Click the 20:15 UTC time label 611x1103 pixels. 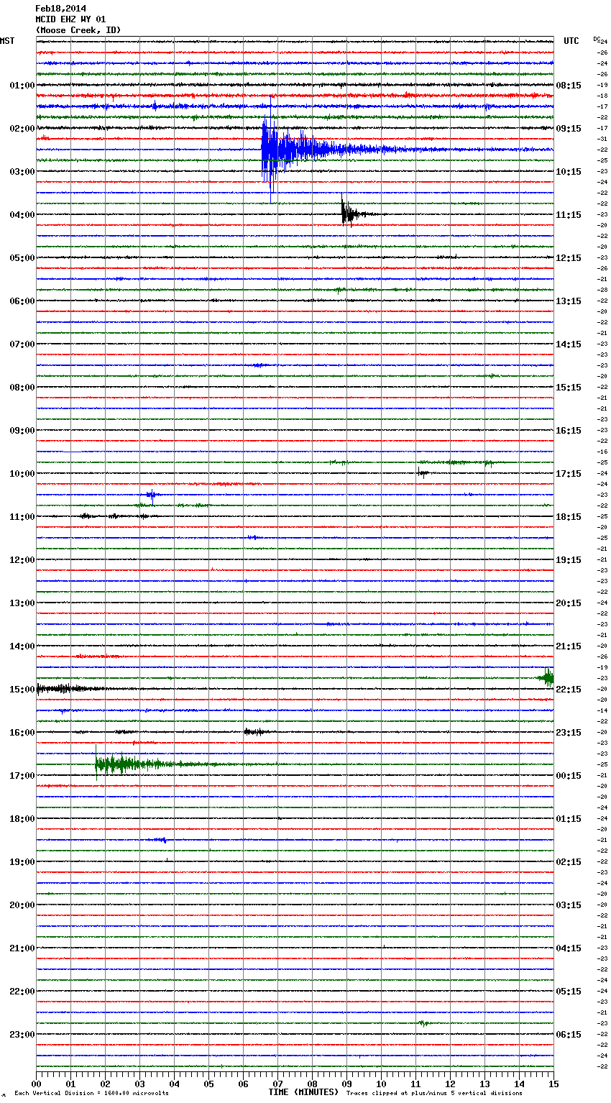point(569,603)
